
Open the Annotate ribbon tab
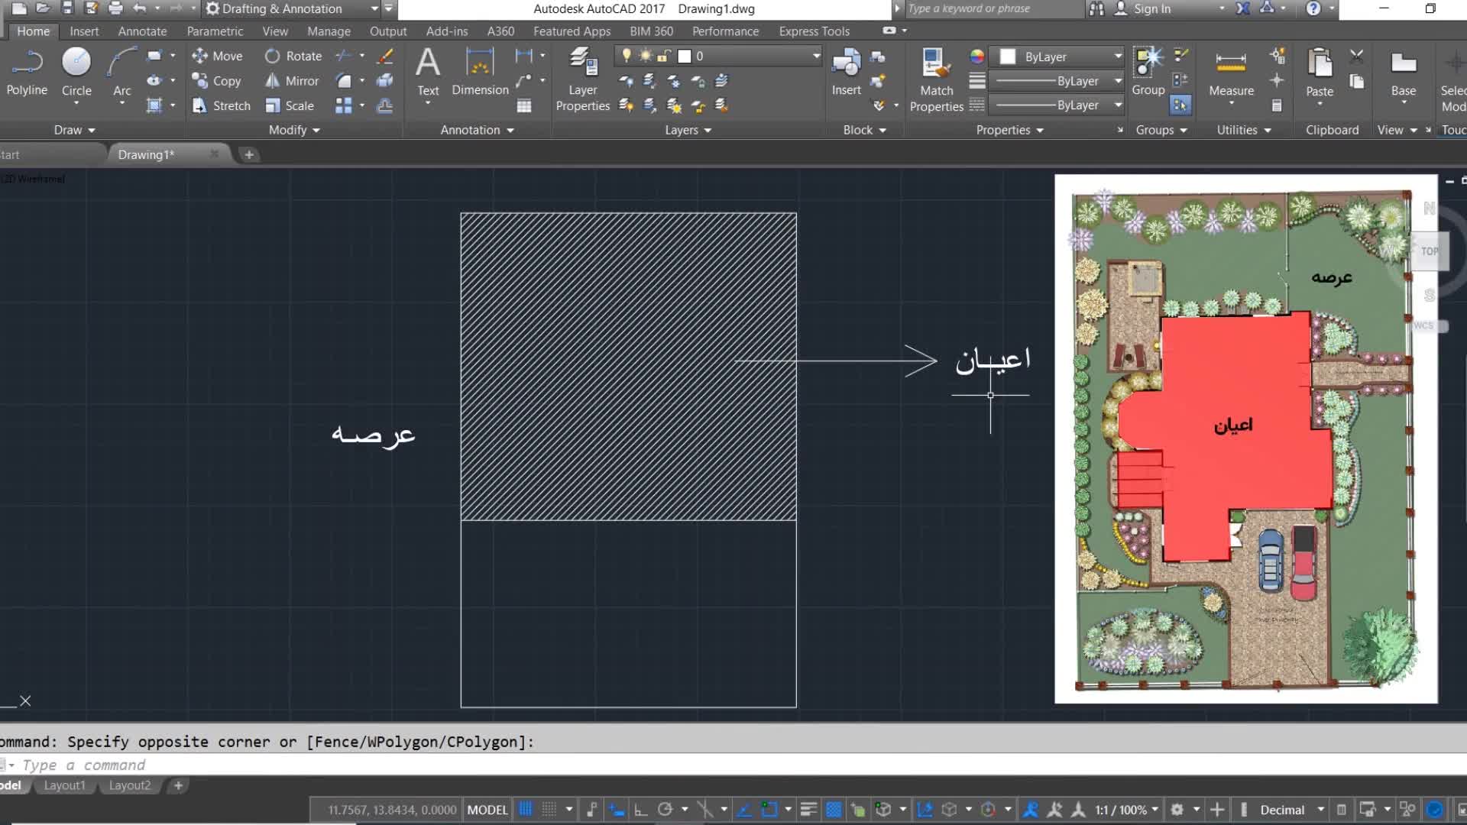(142, 31)
